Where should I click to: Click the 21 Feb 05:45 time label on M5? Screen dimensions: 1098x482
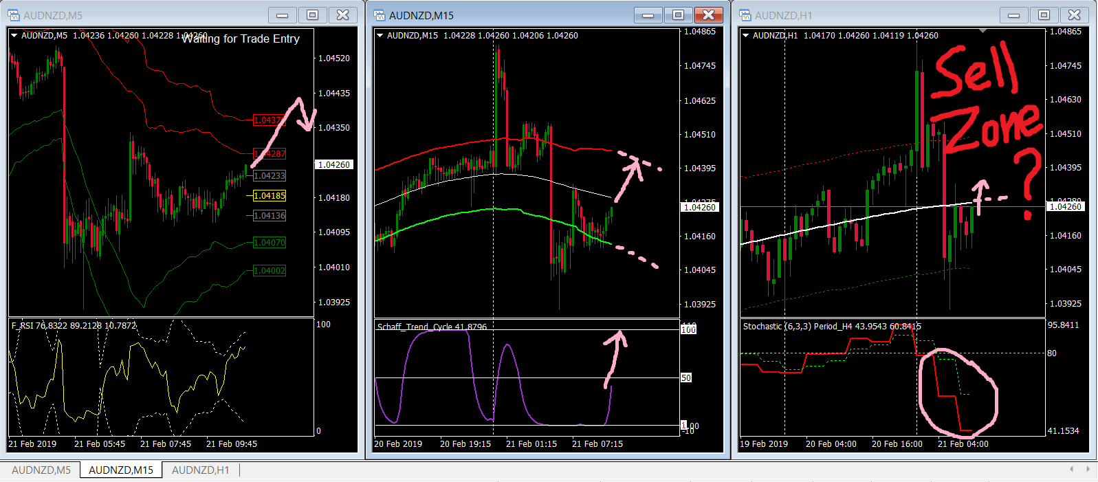pos(100,444)
